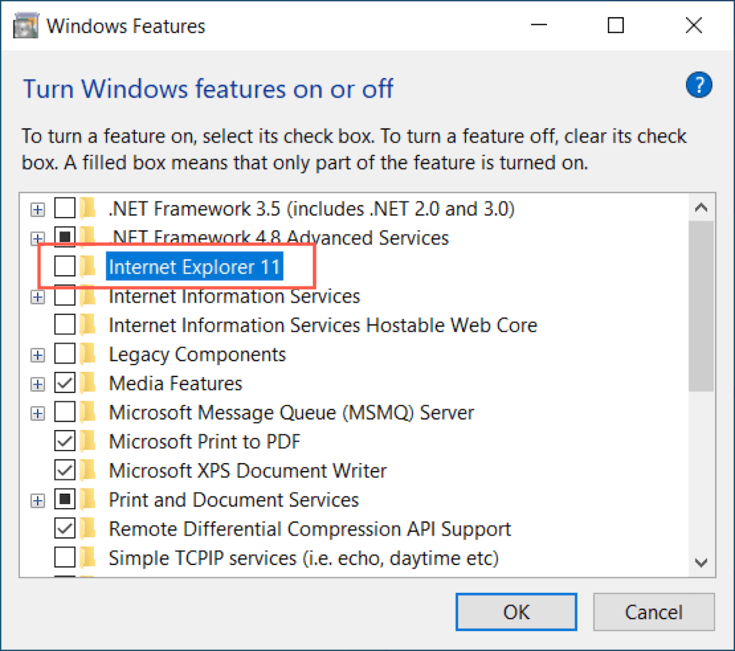
Task: Select the Microsoft Message Queue (MSMQ) Server item
Action: tap(291, 413)
